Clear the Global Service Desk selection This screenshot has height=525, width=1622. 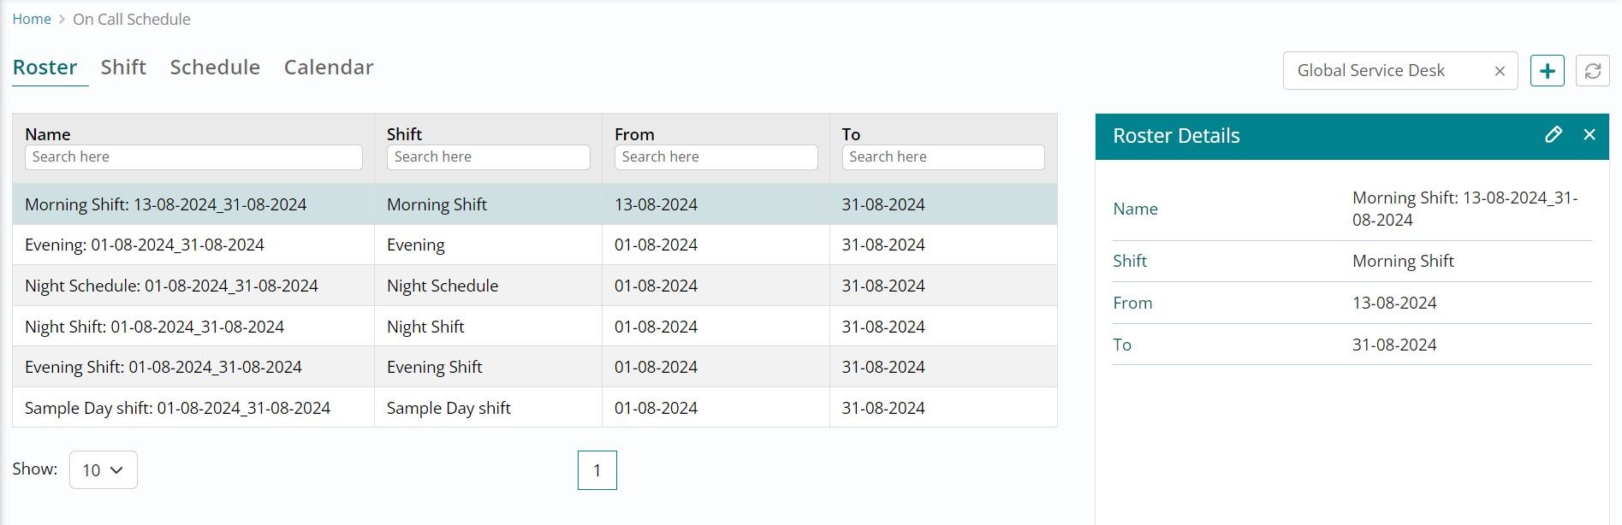click(1500, 71)
